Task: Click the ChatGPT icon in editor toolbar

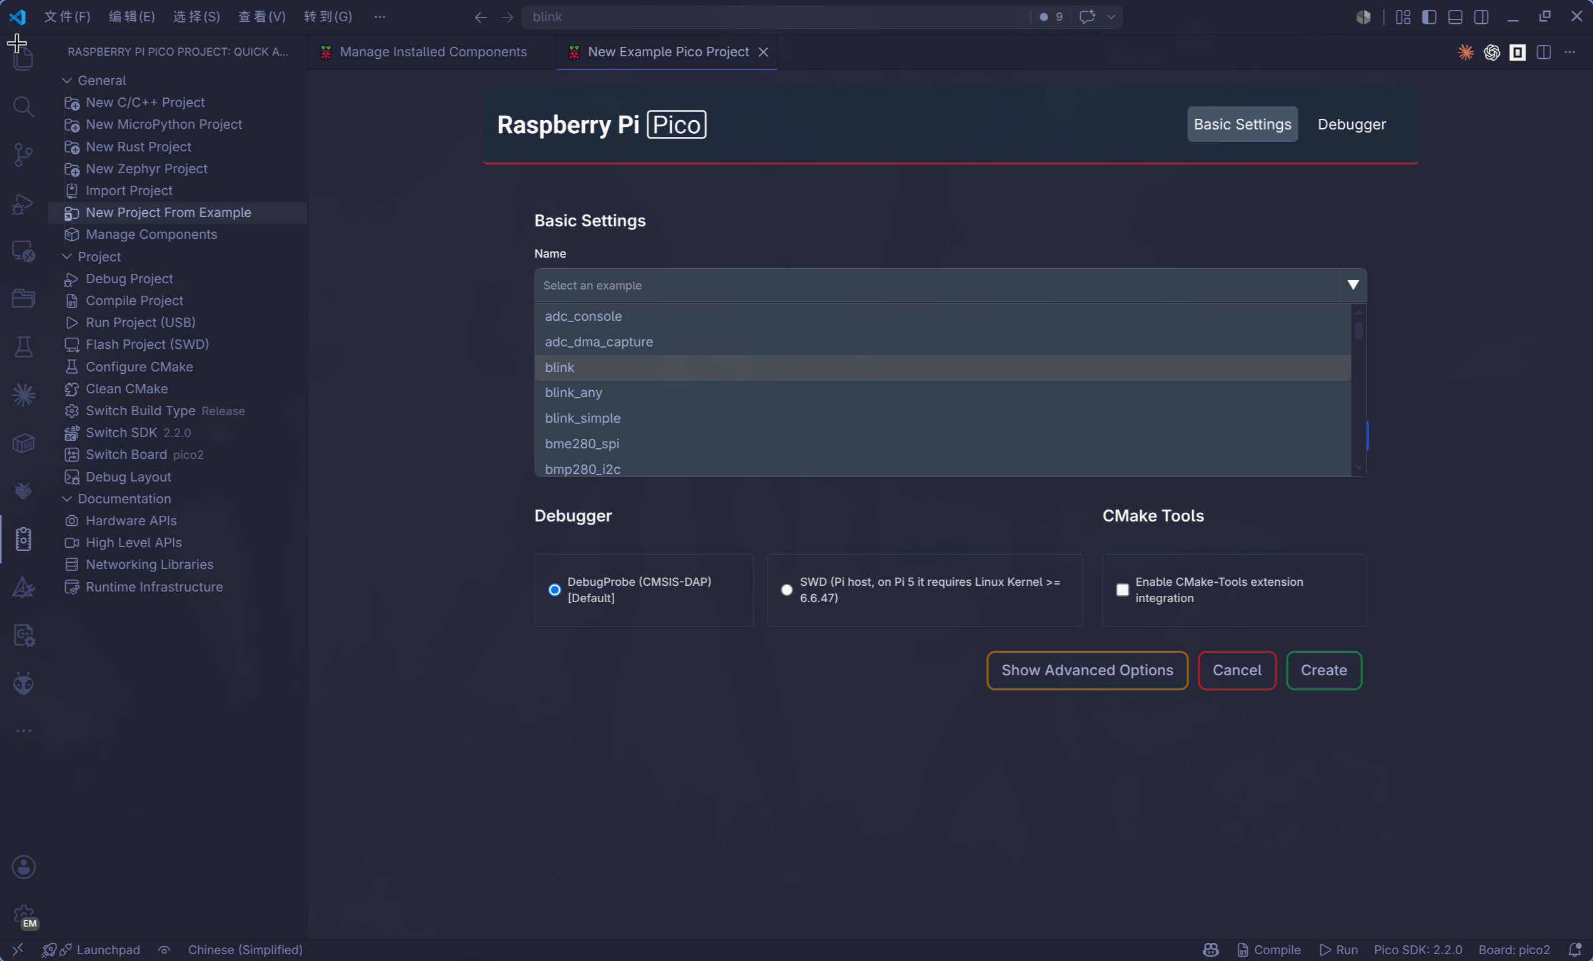Action: click(x=1492, y=53)
